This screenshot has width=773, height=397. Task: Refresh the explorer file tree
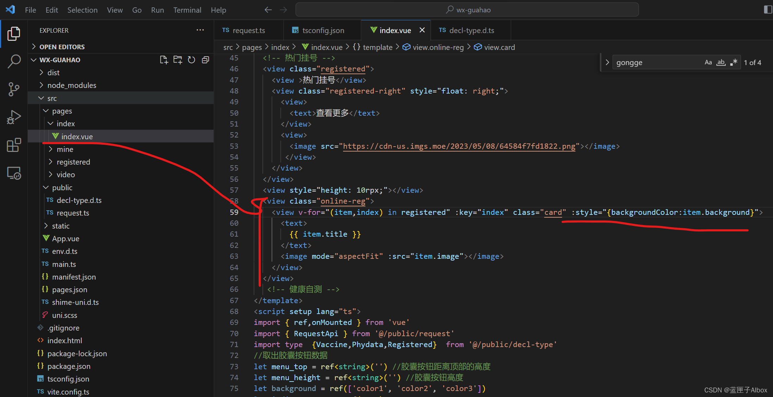point(191,60)
